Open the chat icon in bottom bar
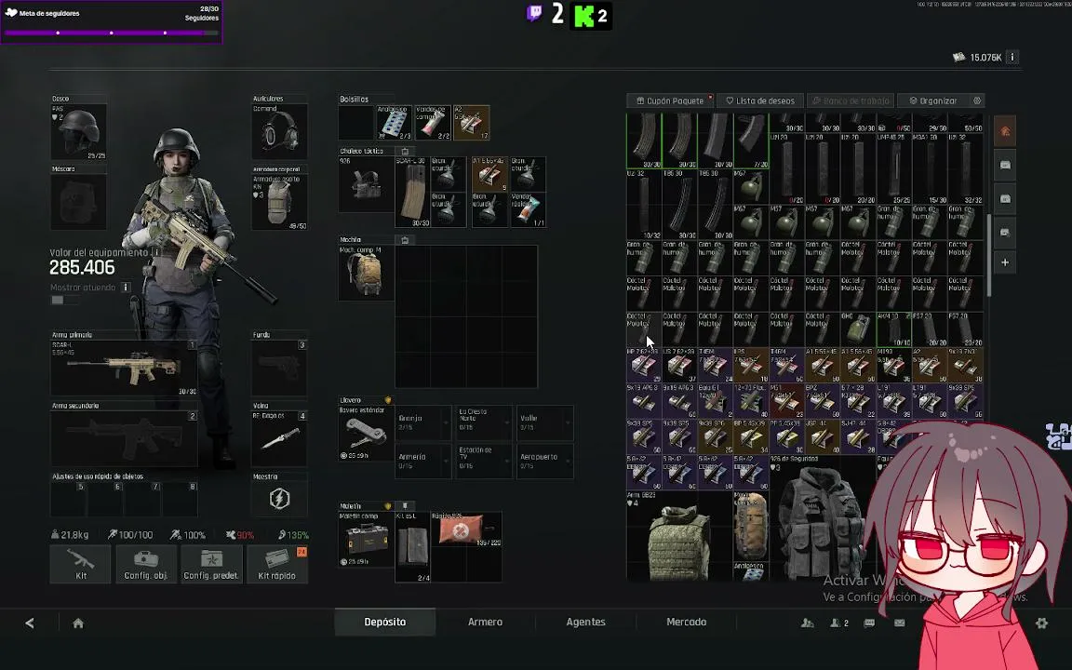The width and height of the screenshot is (1072, 670). (870, 623)
